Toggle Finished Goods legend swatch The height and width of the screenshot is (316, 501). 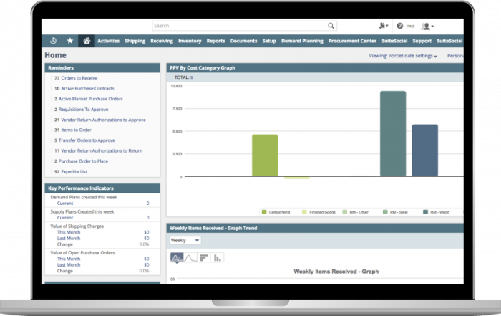click(x=304, y=212)
